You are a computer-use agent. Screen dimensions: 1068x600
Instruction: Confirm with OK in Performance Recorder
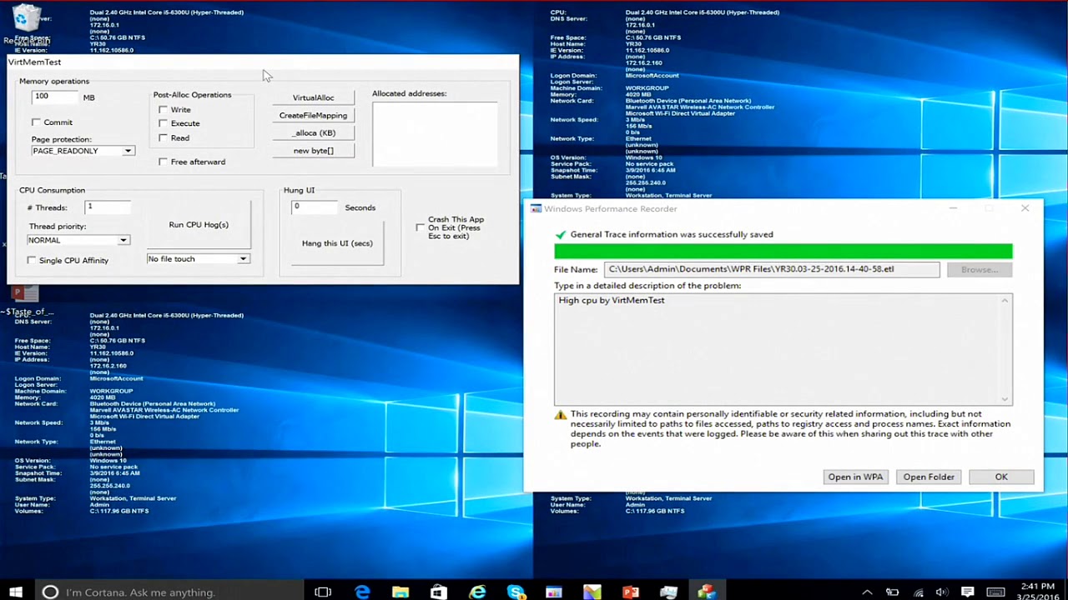pyautogui.click(x=1001, y=477)
